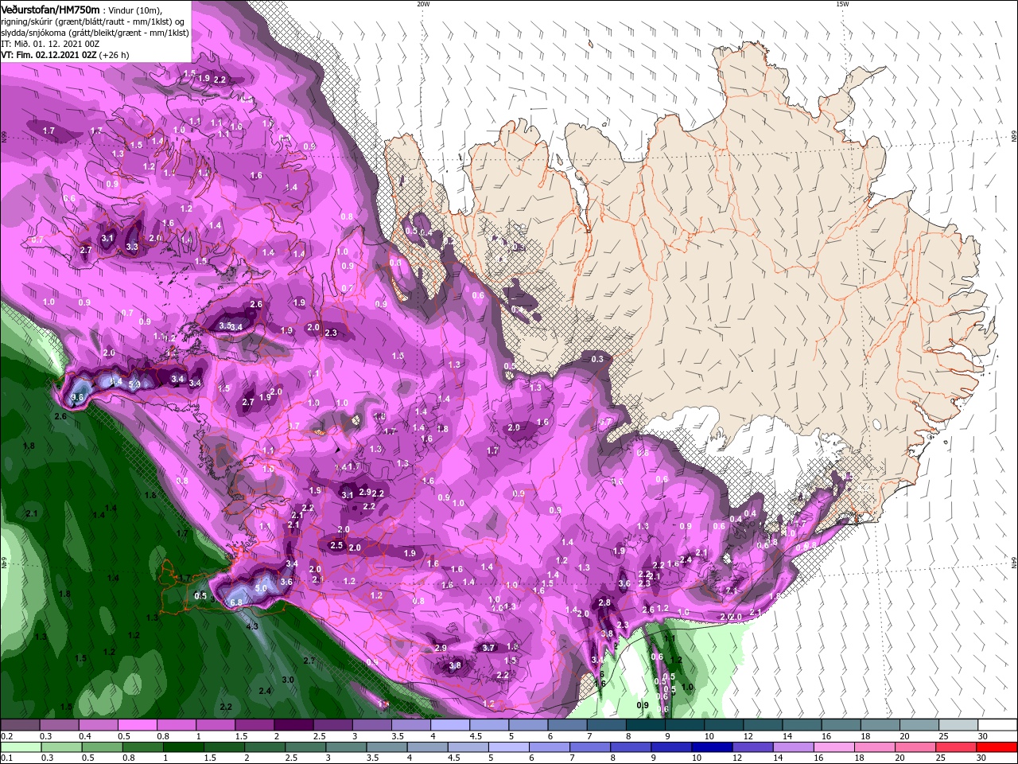The image size is (1018, 764).
Task: Click the 15W longitude label
Action: click(x=842, y=4)
